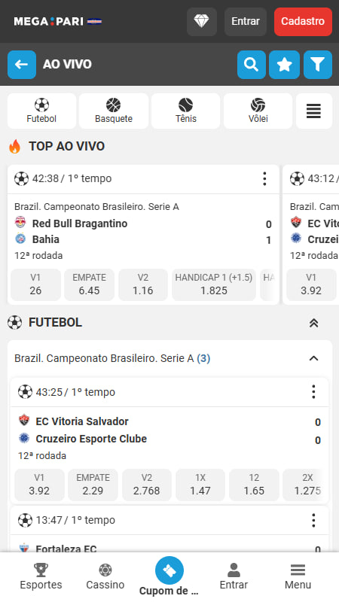Screen dimensions: 339x602
Task: Open the search magnifier icon
Action: (x=252, y=65)
